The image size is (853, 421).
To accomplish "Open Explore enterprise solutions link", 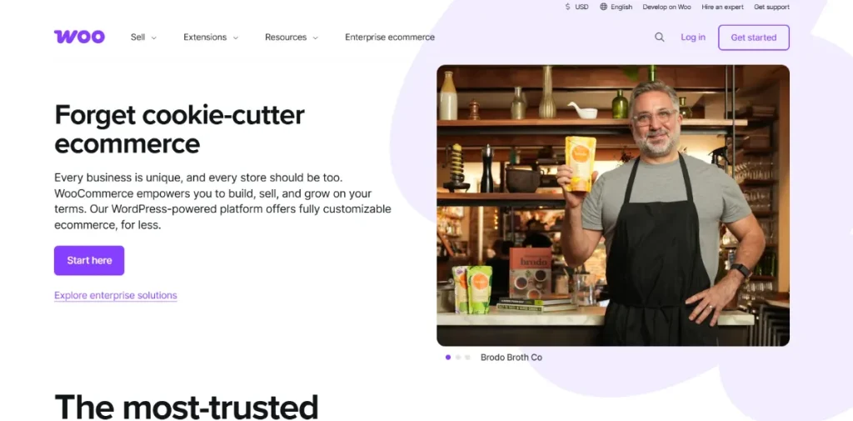I will coord(115,295).
